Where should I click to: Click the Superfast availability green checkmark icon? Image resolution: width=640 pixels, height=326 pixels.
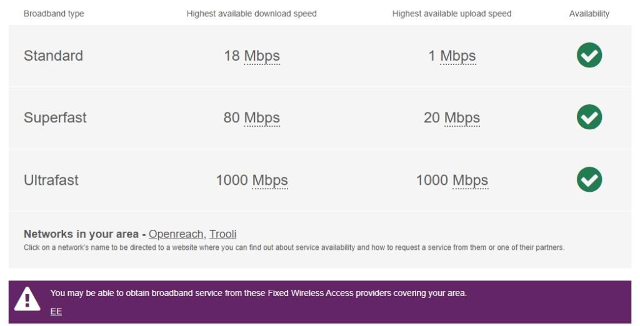589,117
